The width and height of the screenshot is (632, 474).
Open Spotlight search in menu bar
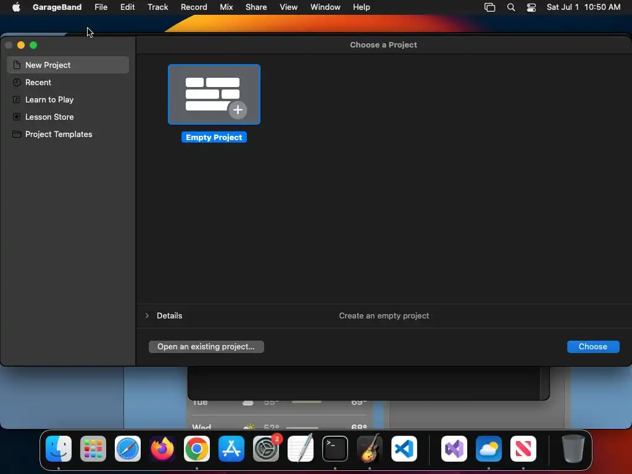point(510,7)
